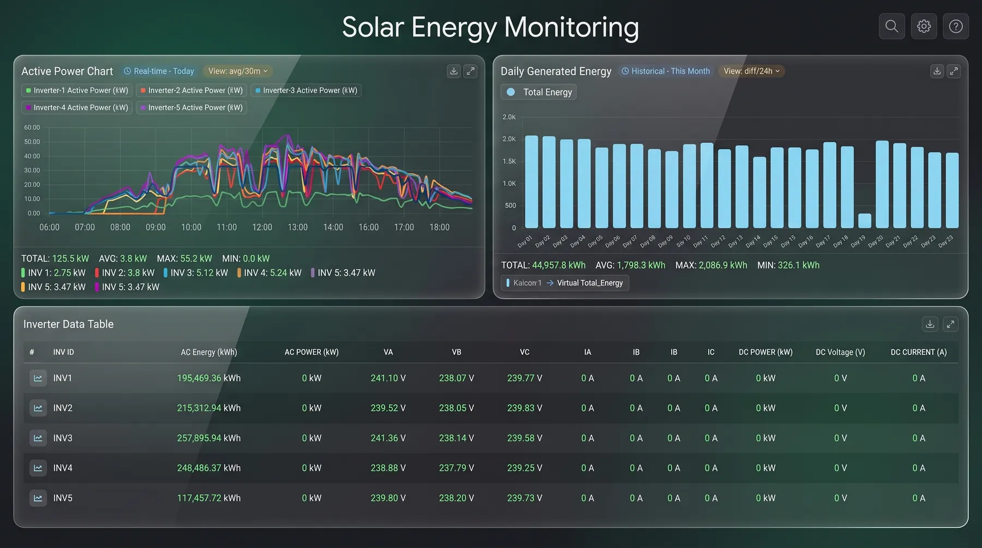Open the search icon in header
The image size is (982, 548).
tap(891, 26)
